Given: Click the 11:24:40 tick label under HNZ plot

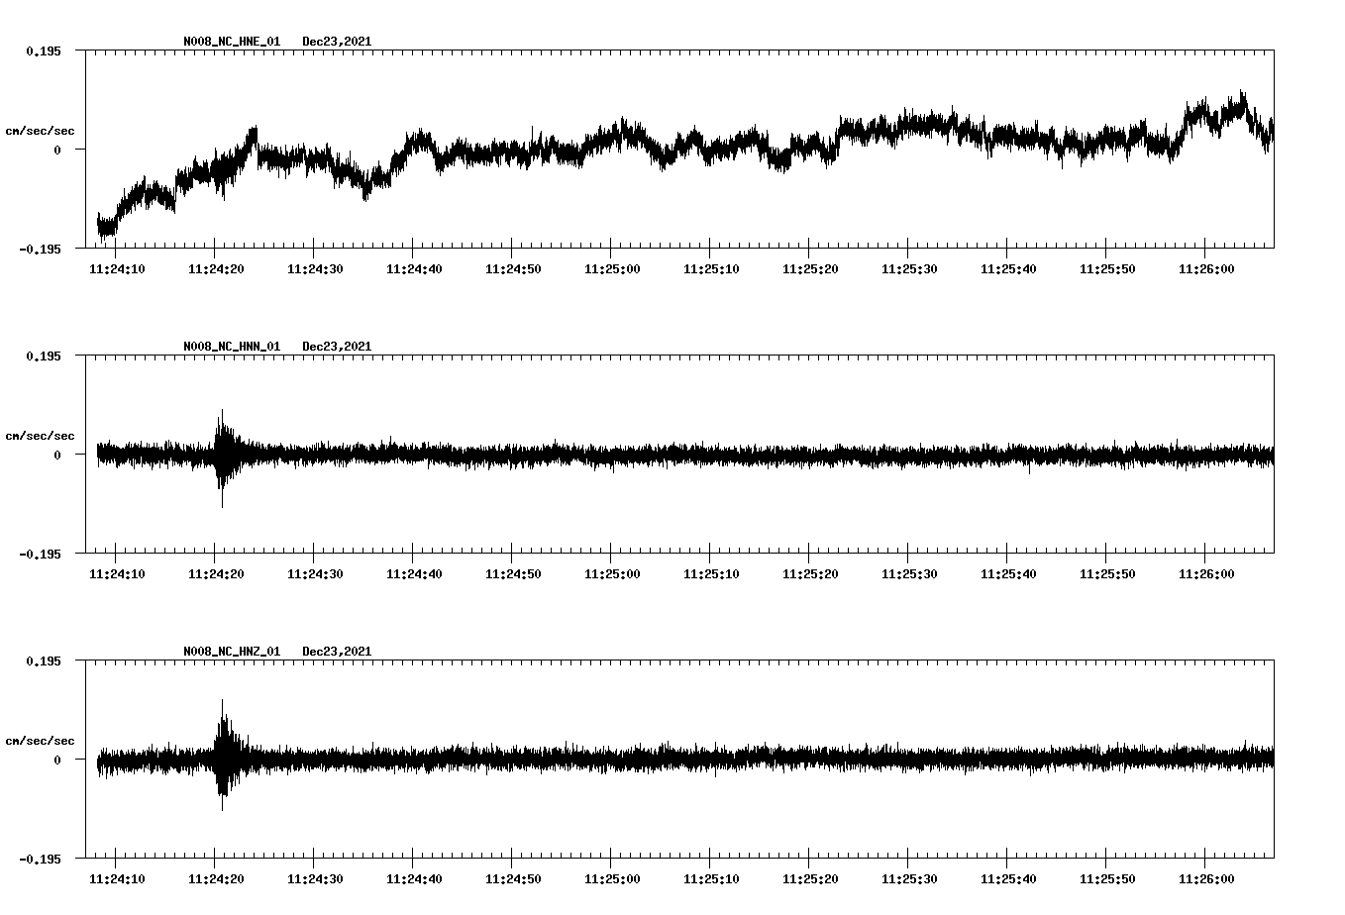Looking at the screenshot, I should click(414, 878).
